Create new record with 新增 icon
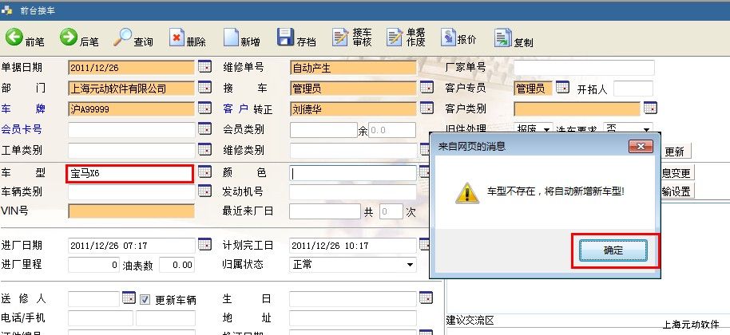This screenshot has width=730, height=335. pyautogui.click(x=230, y=37)
